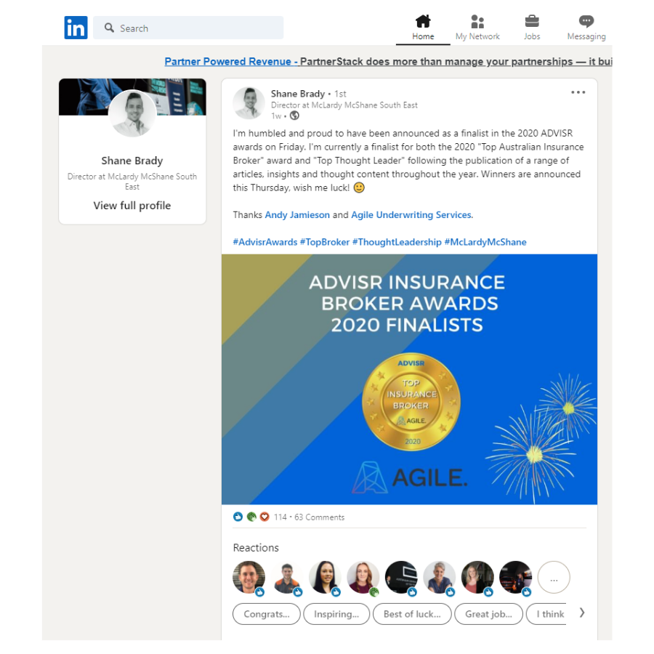Click the #ThoughtLeadership hashtag
The width and height of the screenshot is (654, 654).
click(x=397, y=242)
